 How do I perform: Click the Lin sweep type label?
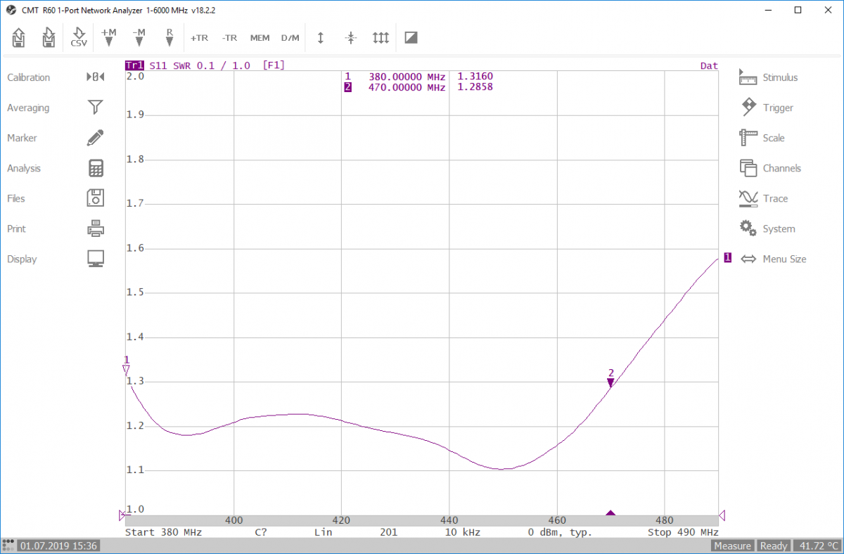tap(323, 532)
